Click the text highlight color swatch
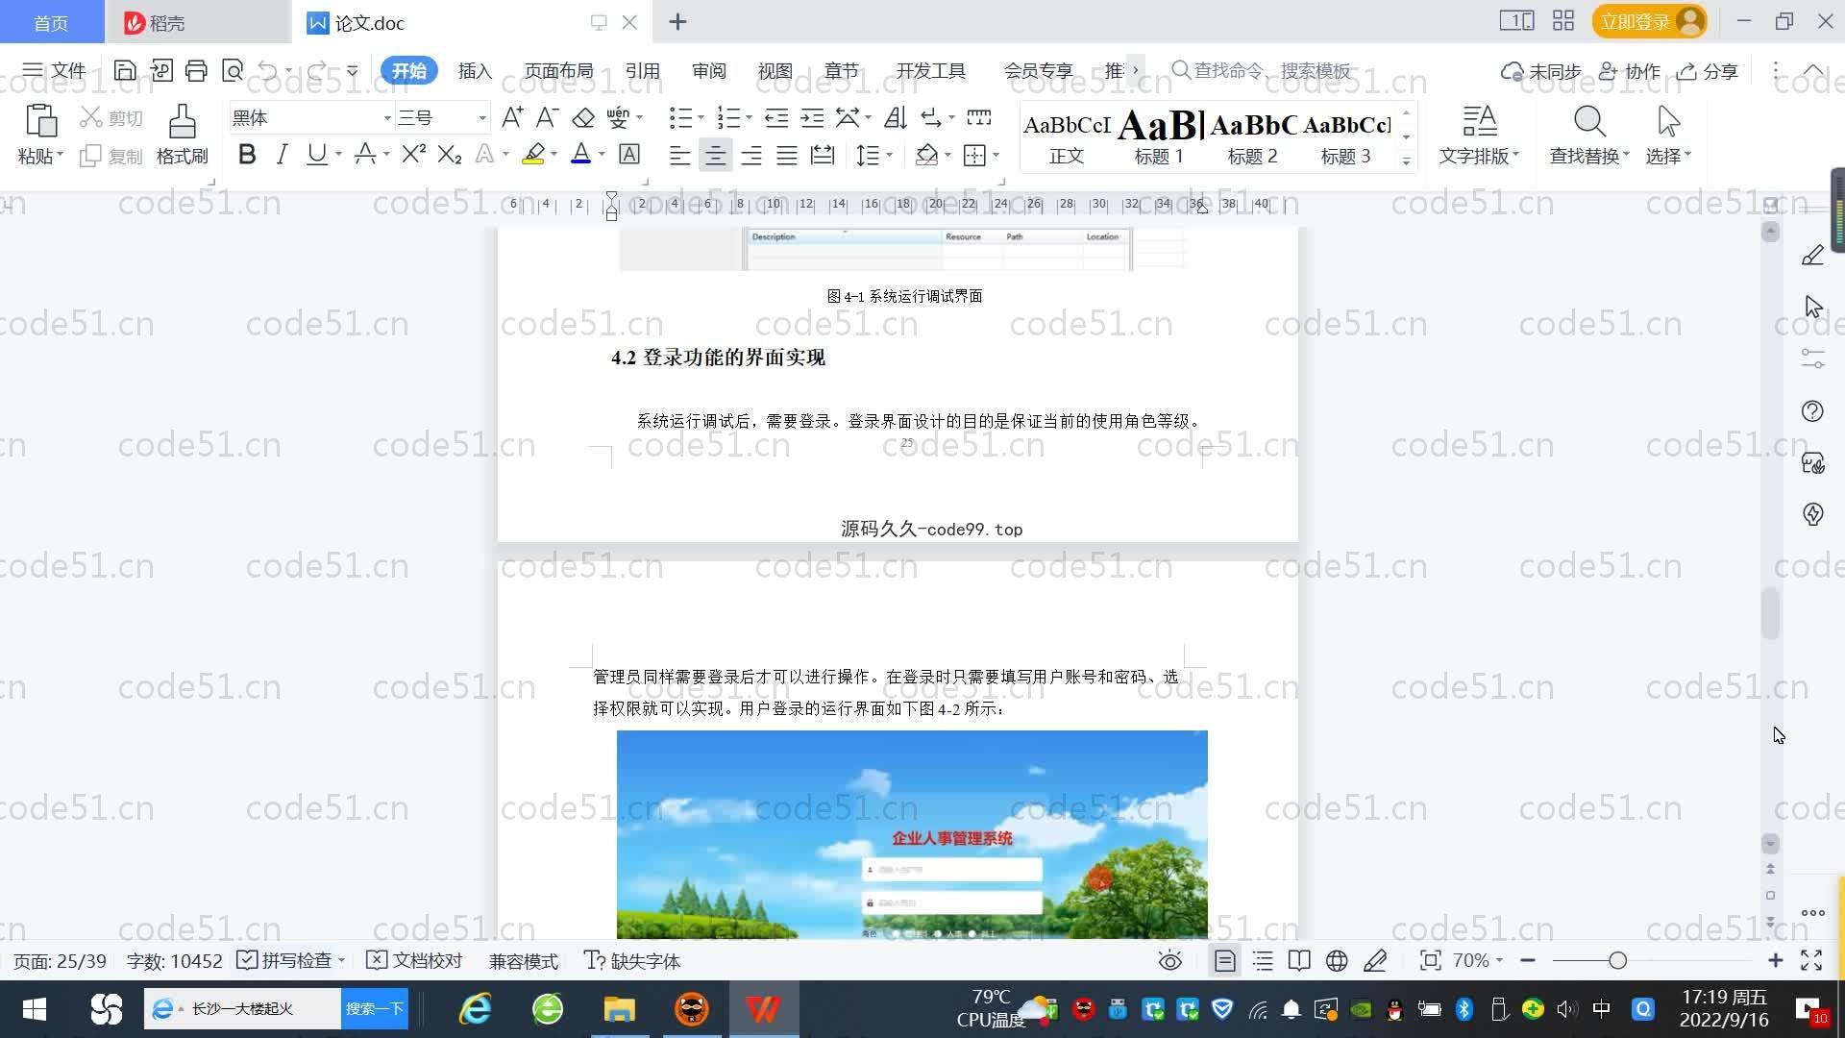This screenshot has width=1845, height=1038. point(533,154)
